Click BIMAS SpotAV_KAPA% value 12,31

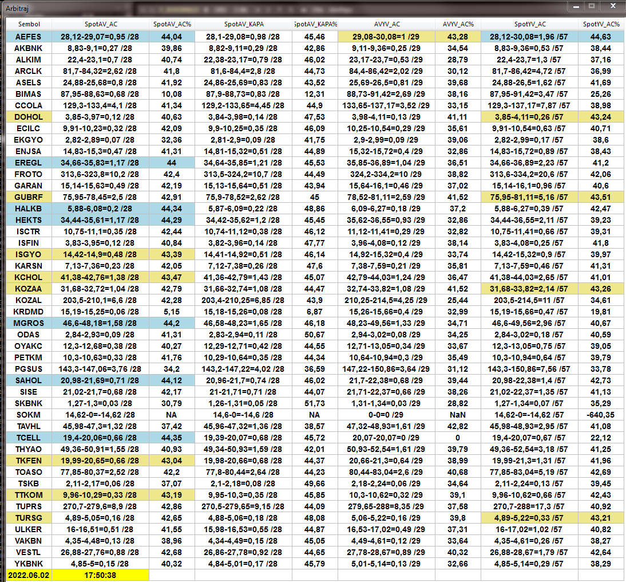(x=315, y=94)
